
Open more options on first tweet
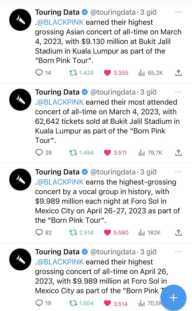click(179, 12)
